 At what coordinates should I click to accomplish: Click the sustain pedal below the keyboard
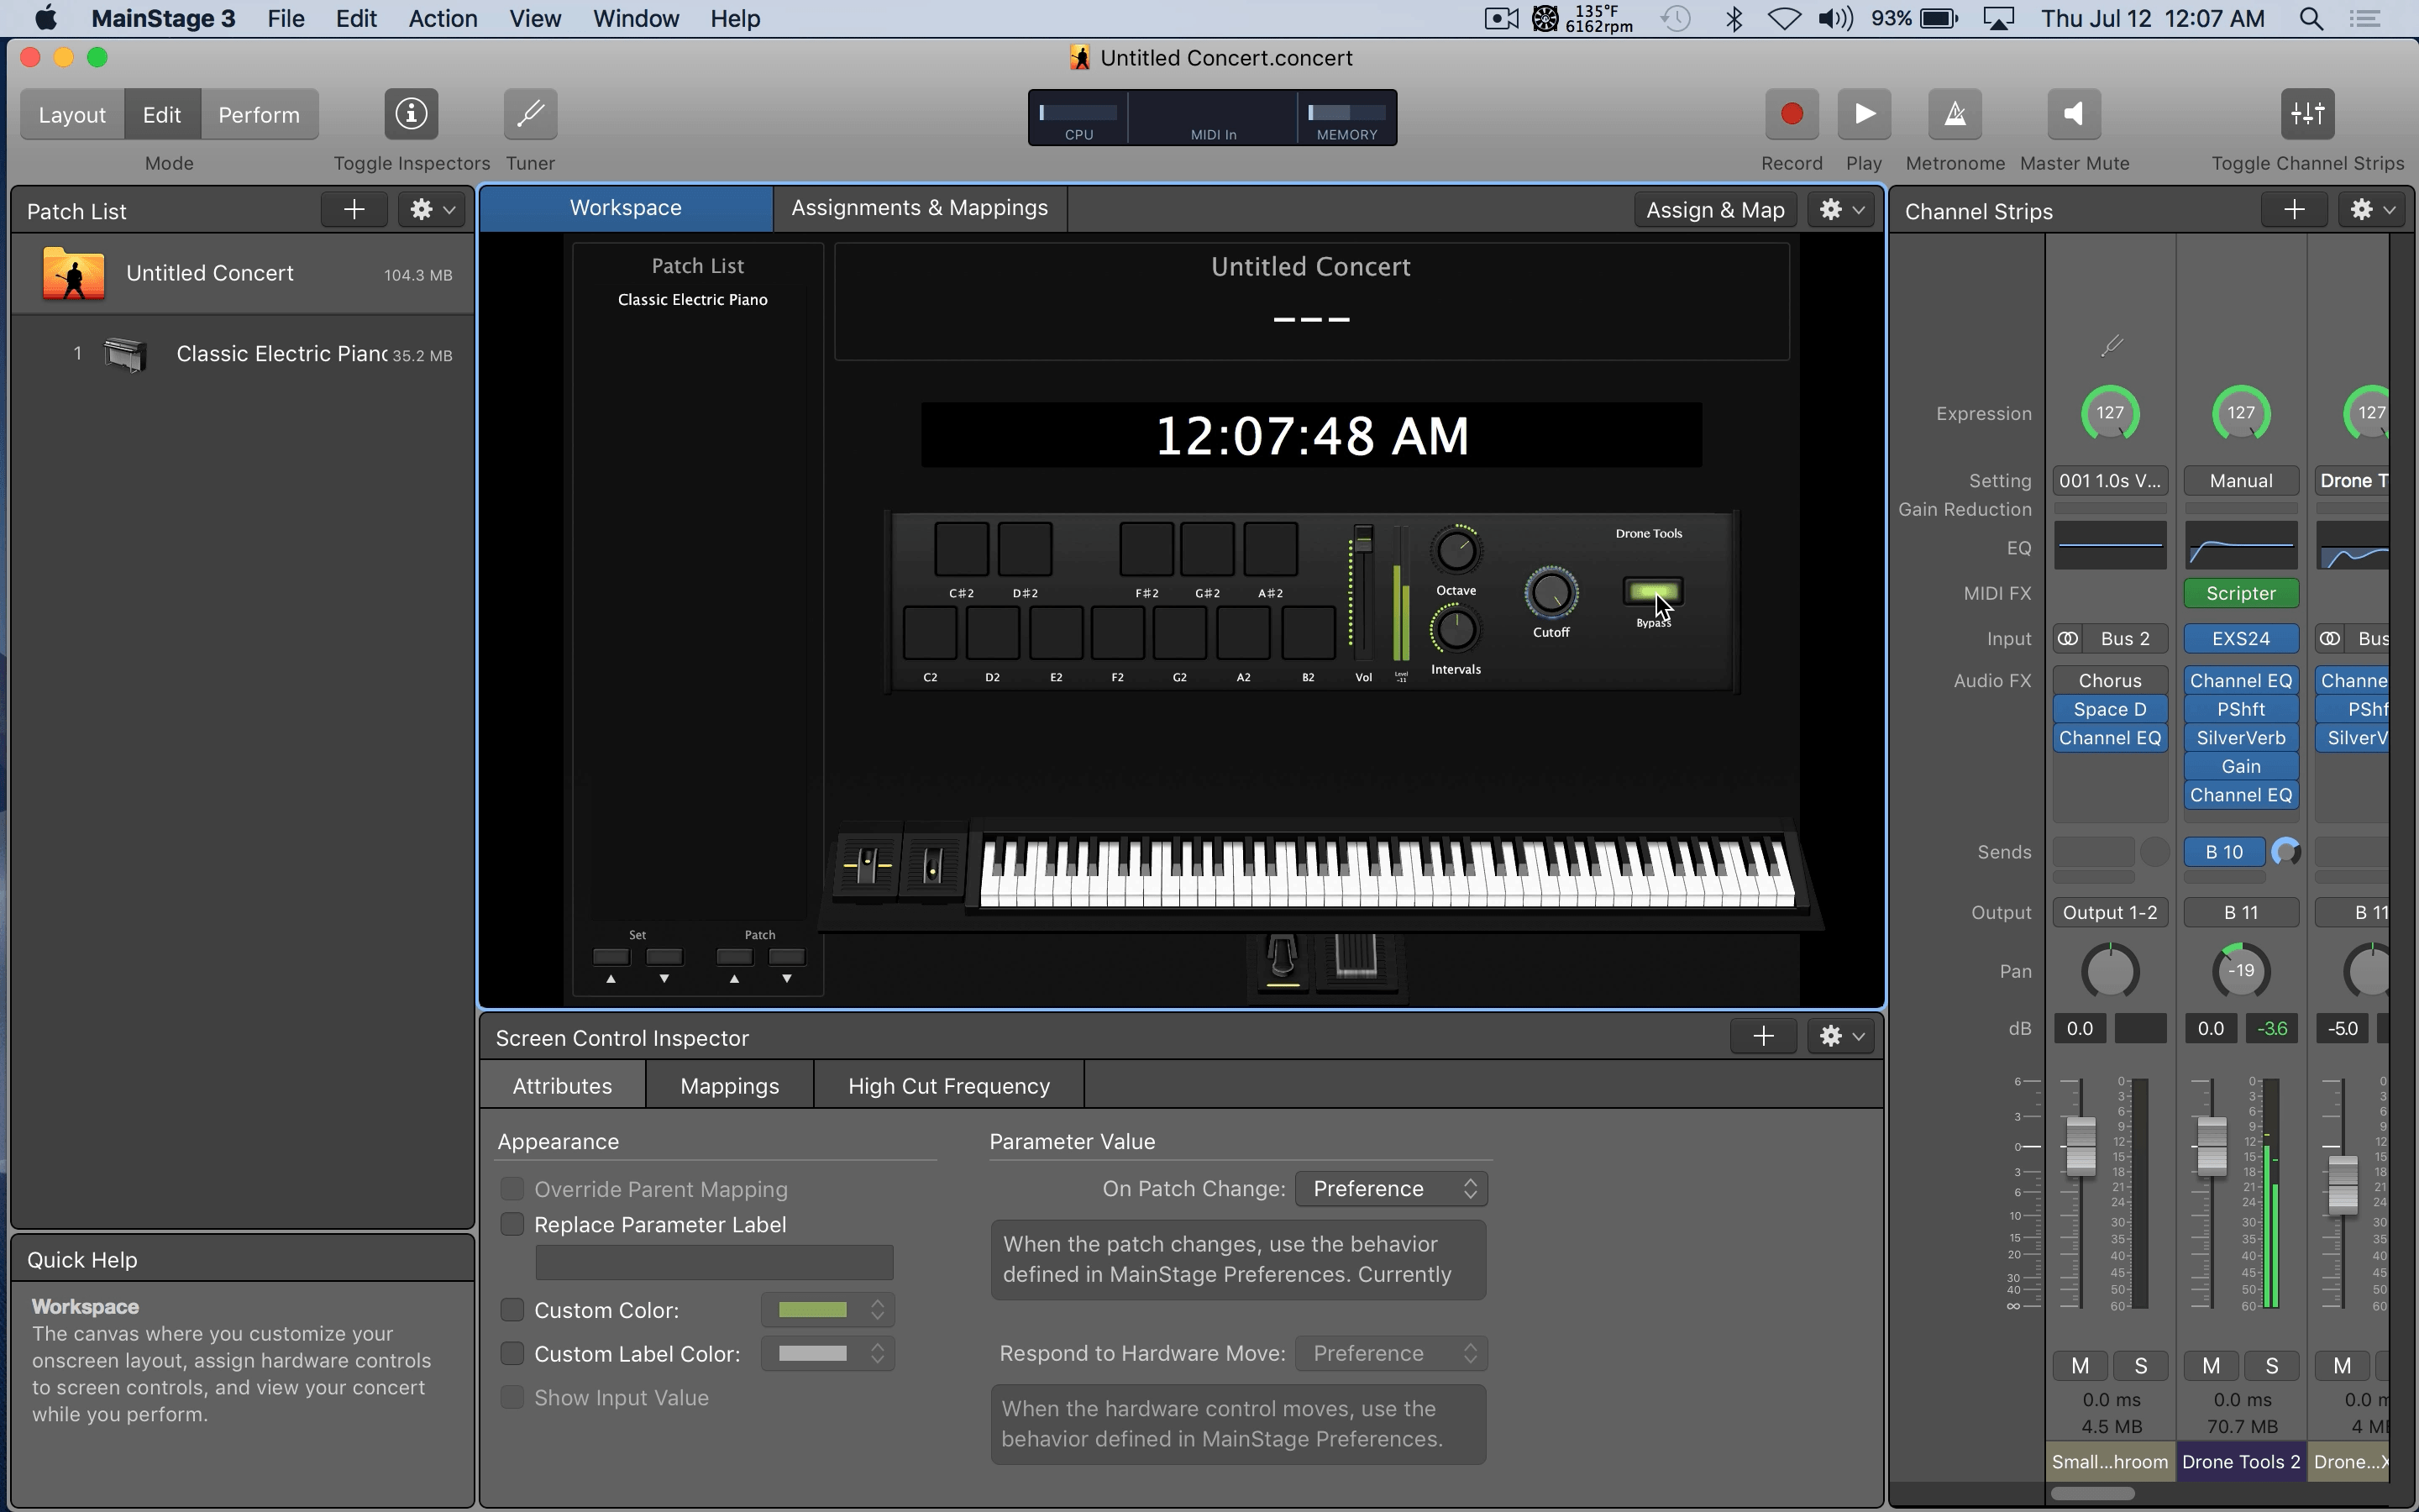pos(1283,960)
